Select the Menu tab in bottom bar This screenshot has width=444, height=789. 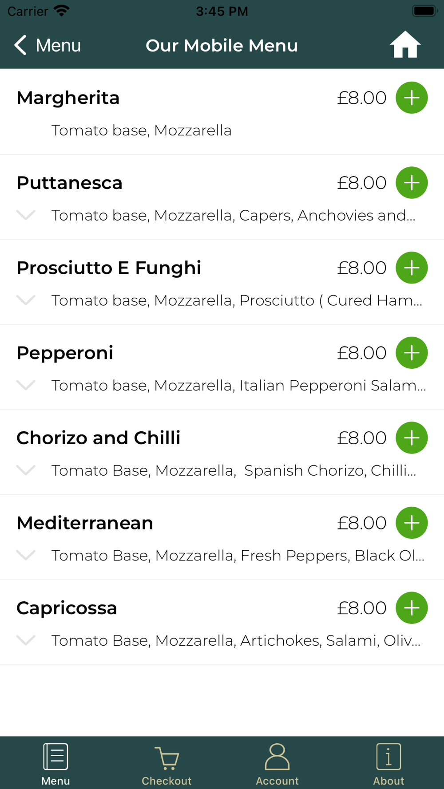[55, 764]
